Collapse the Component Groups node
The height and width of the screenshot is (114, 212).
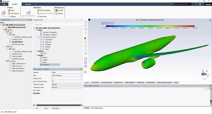39,37
